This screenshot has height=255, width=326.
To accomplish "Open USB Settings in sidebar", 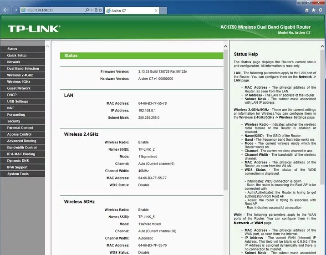I will coord(22,102).
